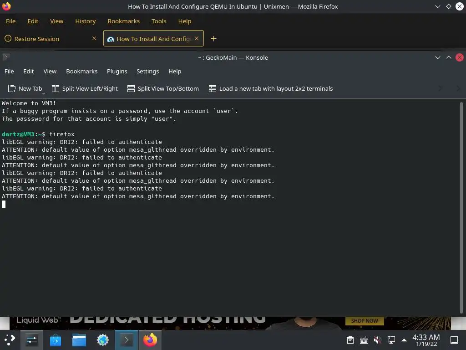Image resolution: width=466 pixels, height=350 pixels.
Task: Open Konsole Bookmarks menu
Action: 82,72
